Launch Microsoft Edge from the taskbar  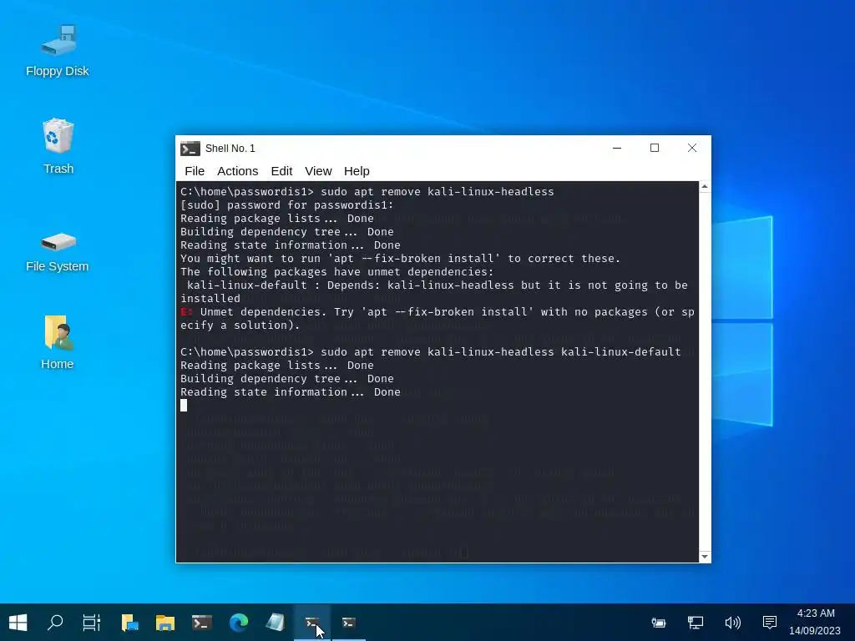[x=238, y=623]
